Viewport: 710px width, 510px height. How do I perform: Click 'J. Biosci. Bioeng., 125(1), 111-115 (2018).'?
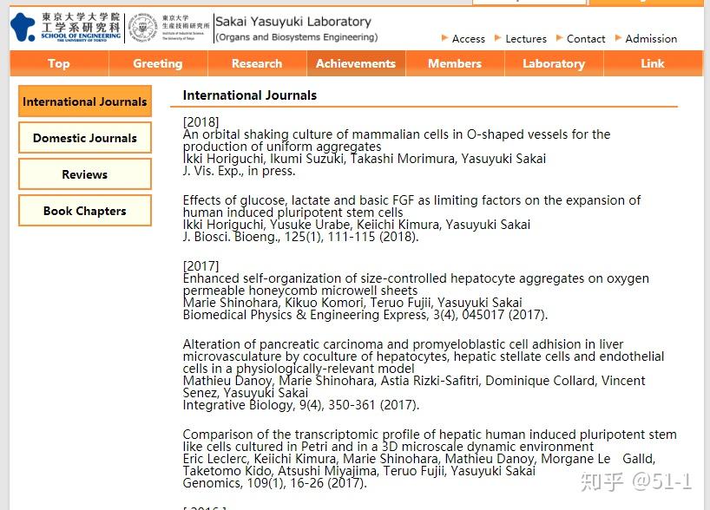[x=300, y=237]
